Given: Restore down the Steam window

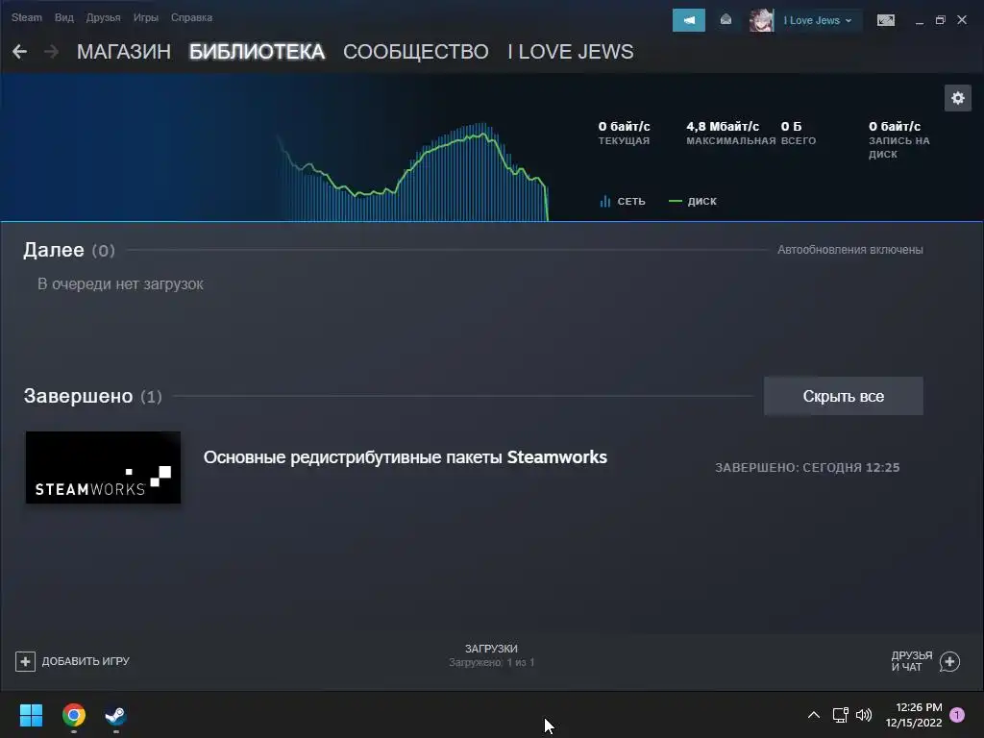Looking at the screenshot, I should [940, 21].
